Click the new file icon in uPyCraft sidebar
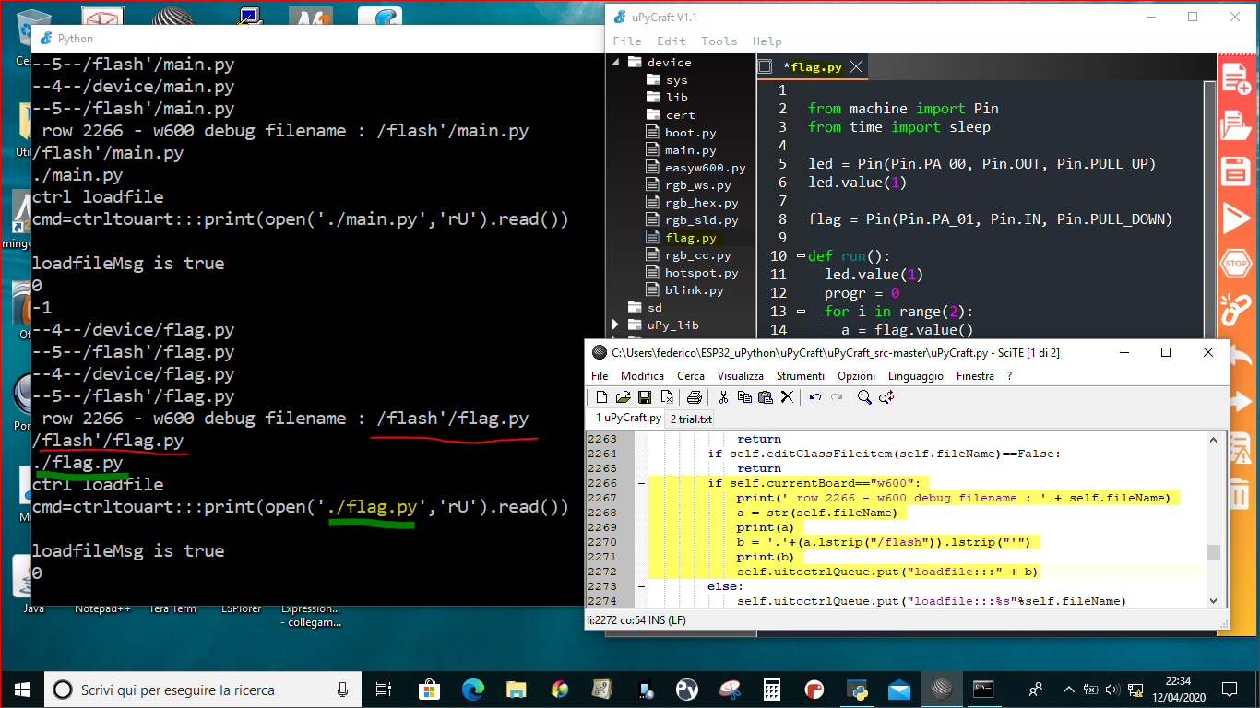 [x=1236, y=78]
